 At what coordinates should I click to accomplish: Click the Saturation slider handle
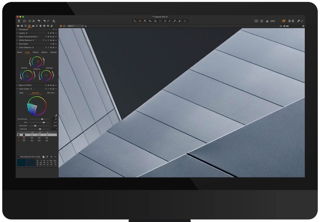35,126
